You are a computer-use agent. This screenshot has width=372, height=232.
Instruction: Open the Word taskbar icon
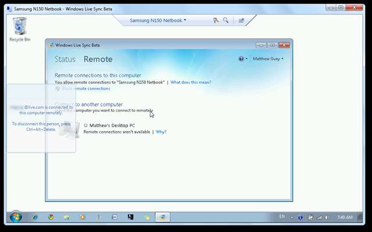115,217
